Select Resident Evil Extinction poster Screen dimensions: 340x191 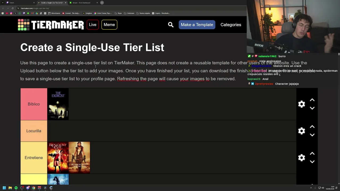[x=79, y=158]
